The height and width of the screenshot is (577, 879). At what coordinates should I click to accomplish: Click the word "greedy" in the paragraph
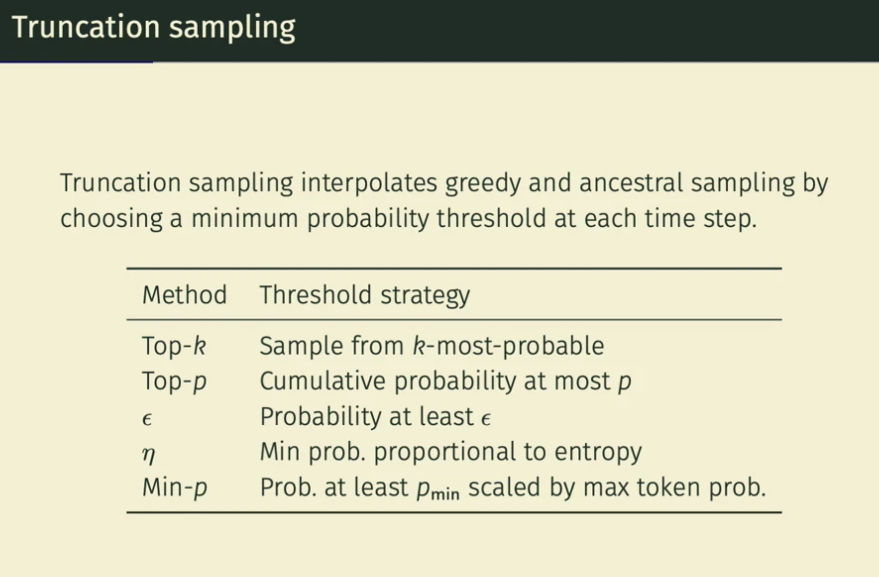[x=483, y=183]
